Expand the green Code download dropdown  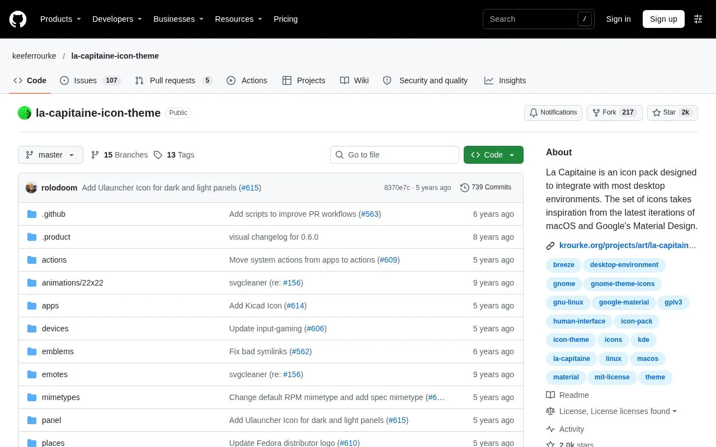[x=493, y=155]
